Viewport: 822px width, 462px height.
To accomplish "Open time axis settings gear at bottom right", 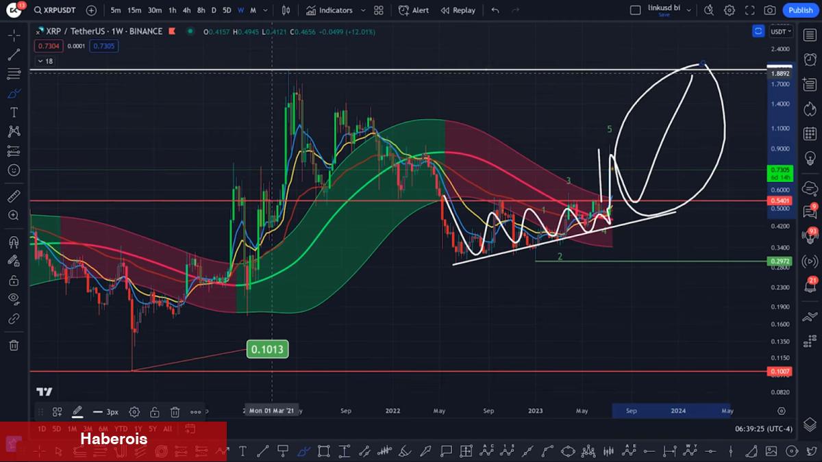I will tap(782, 411).
